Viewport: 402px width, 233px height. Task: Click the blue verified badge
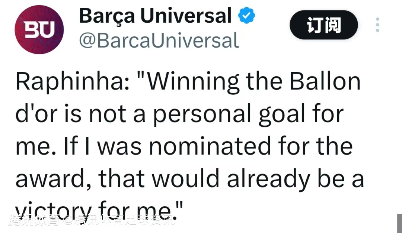[x=247, y=16]
